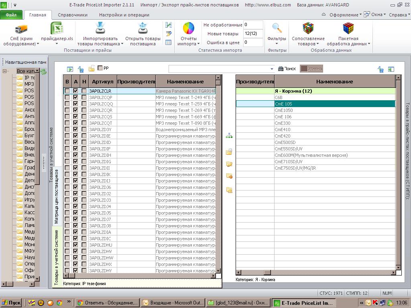Viewport: 411px width, 308px height.
Task: Toggle column A checkbox for 3AP0LZD3Y
Action: [x=75, y=130]
